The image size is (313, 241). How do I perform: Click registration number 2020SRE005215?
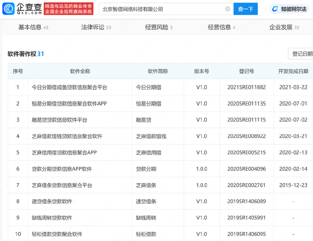coord(246,152)
